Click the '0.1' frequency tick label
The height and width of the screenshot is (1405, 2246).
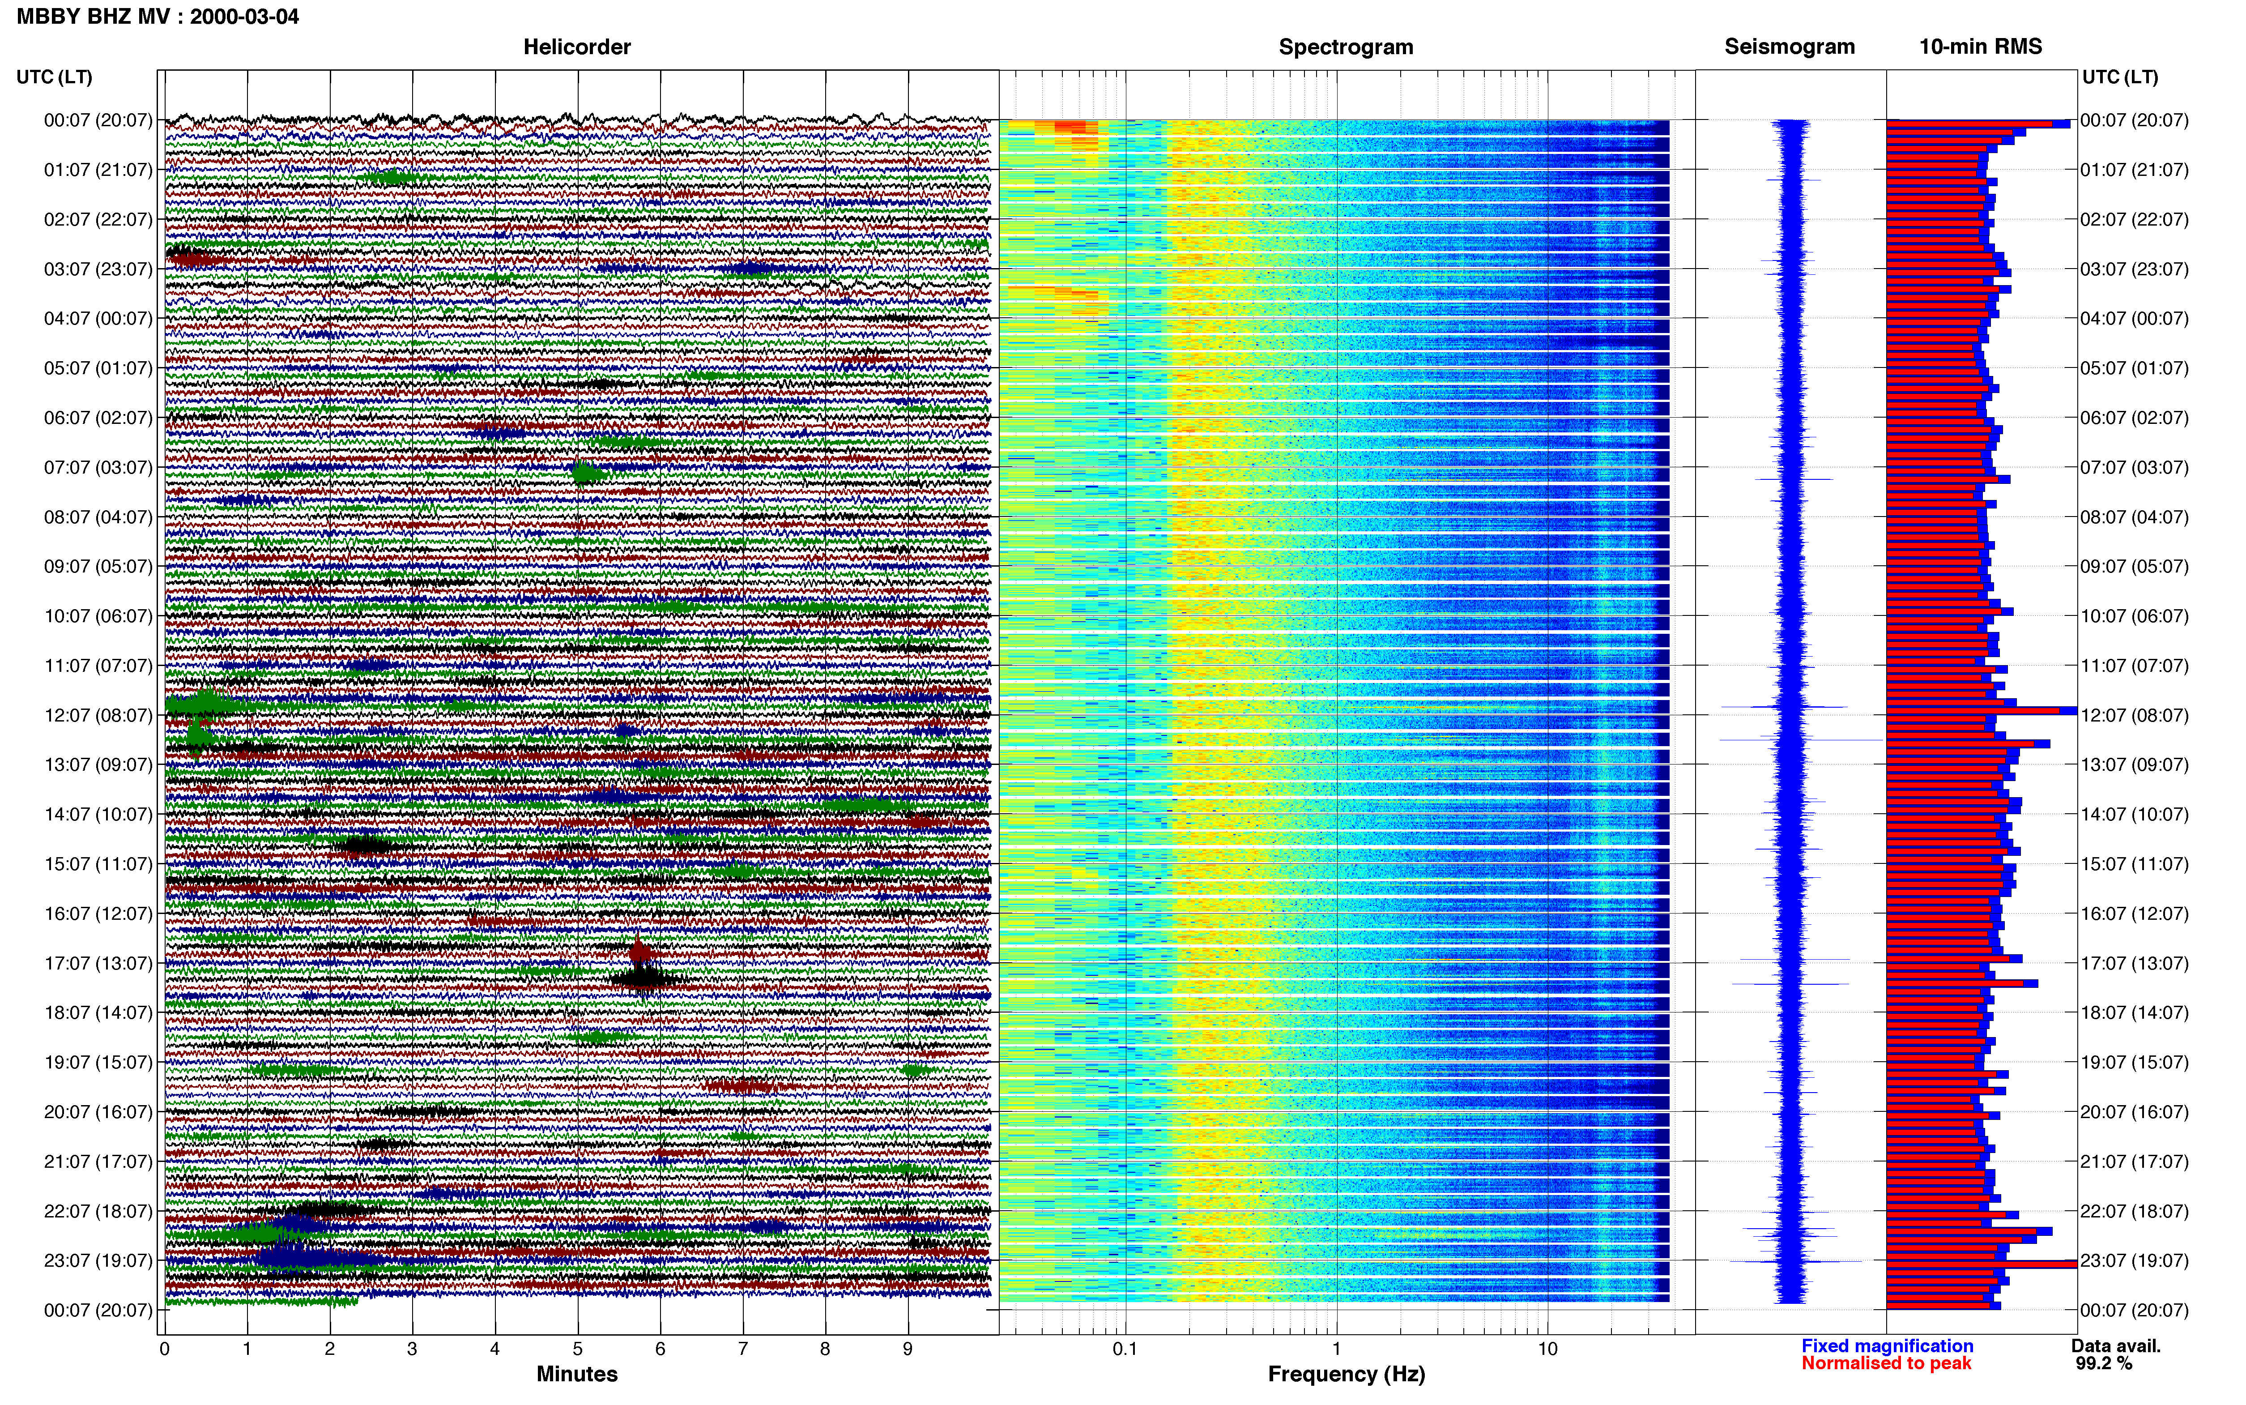pyautogui.click(x=1125, y=1348)
